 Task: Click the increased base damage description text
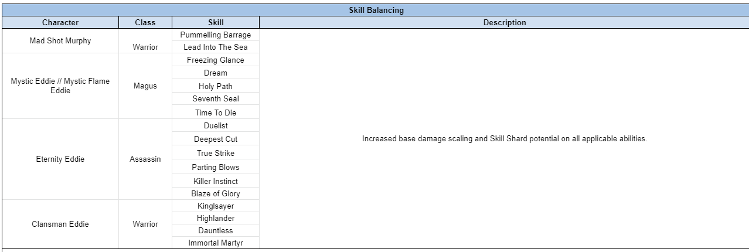[504, 139]
